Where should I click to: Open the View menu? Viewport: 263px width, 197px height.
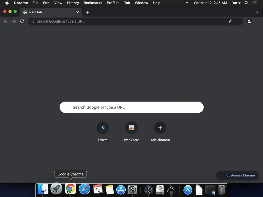click(58, 3)
